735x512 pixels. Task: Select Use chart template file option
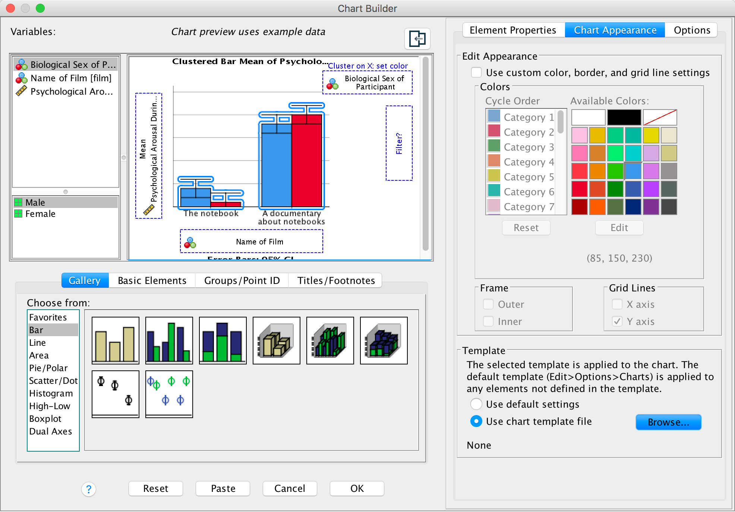[476, 421]
